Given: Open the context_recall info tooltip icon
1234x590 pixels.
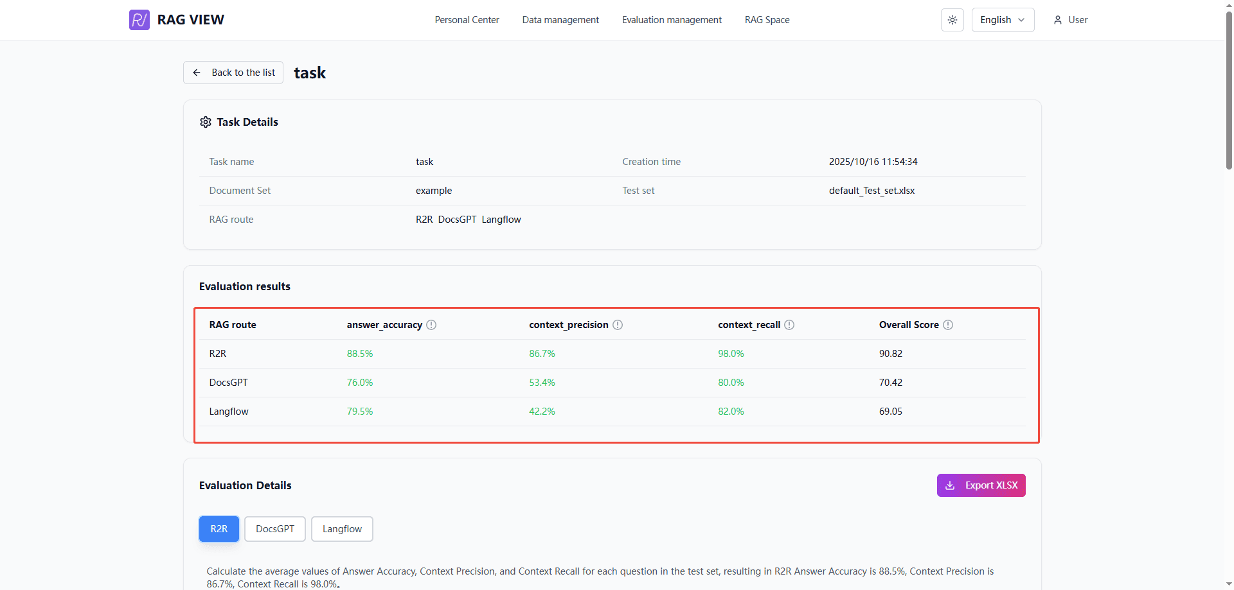Looking at the screenshot, I should pos(790,325).
